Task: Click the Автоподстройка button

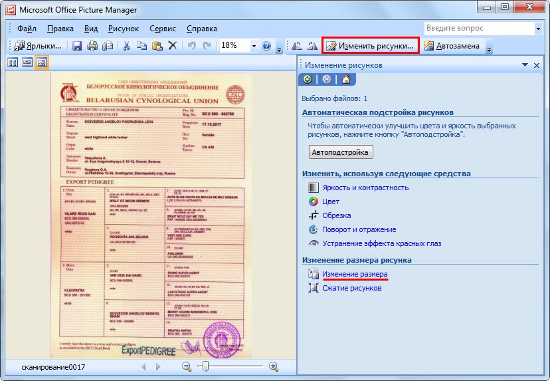Action: click(341, 152)
